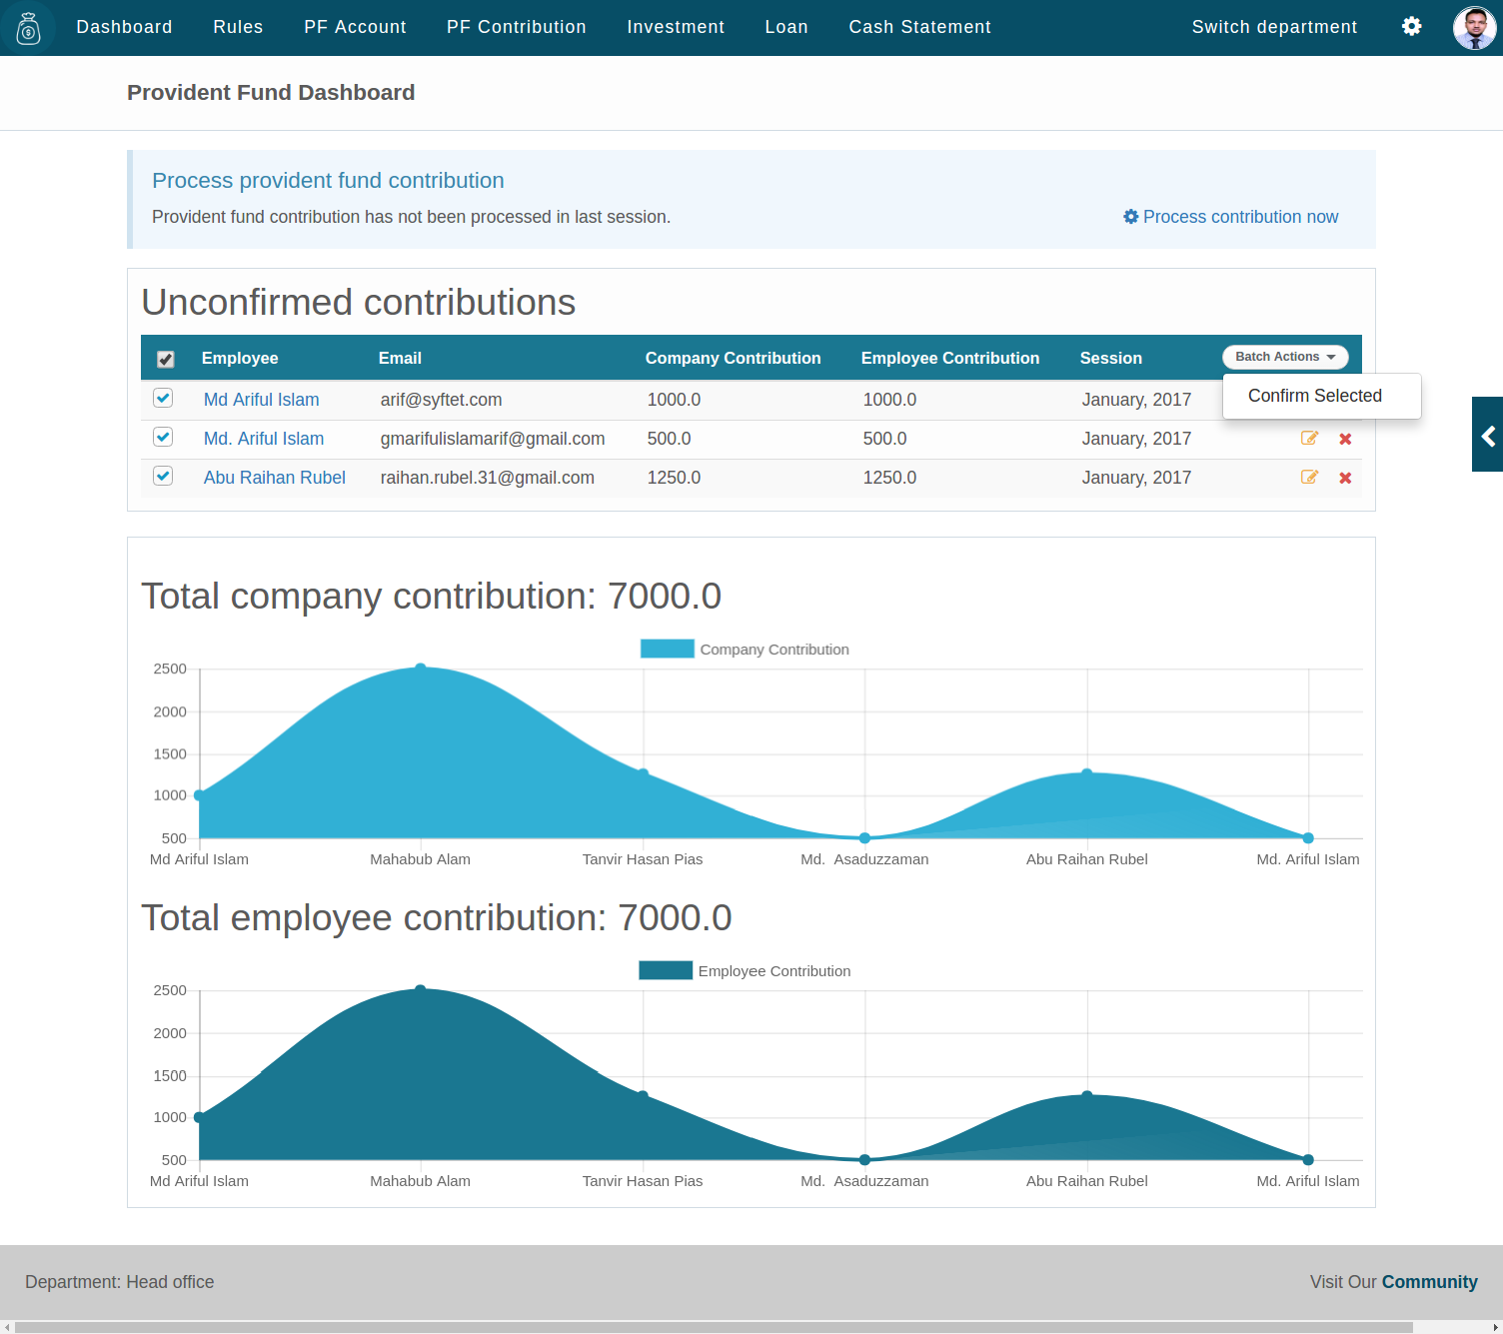Open the Community link in footer

point(1429,1282)
